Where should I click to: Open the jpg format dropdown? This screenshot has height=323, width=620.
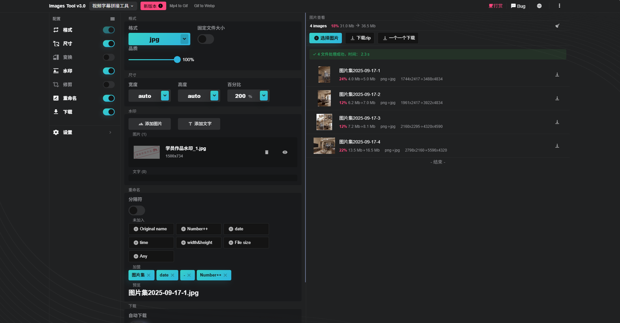point(184,39)
